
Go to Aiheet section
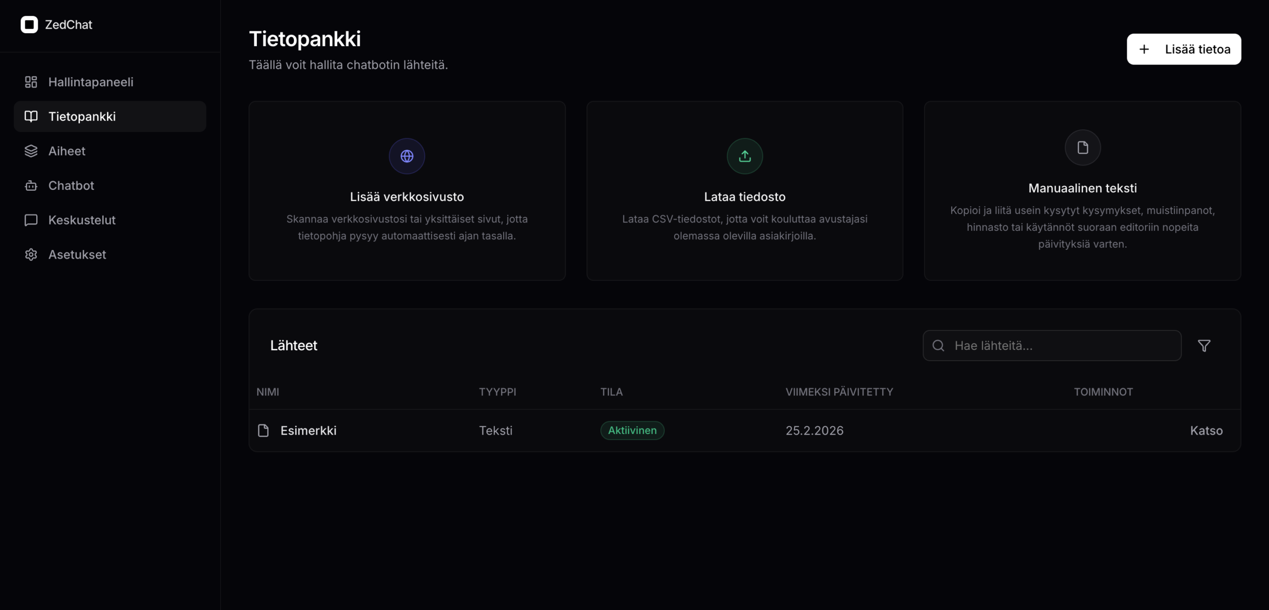tap(66, 151)
